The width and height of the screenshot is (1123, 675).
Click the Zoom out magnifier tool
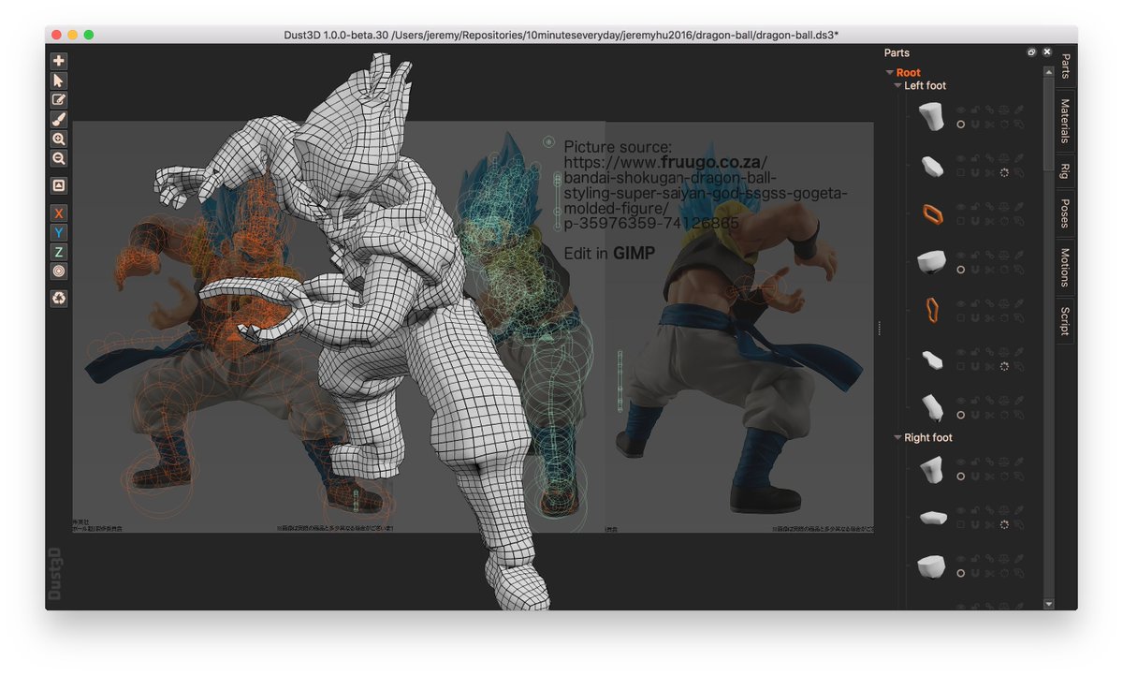tap(59, 159)
